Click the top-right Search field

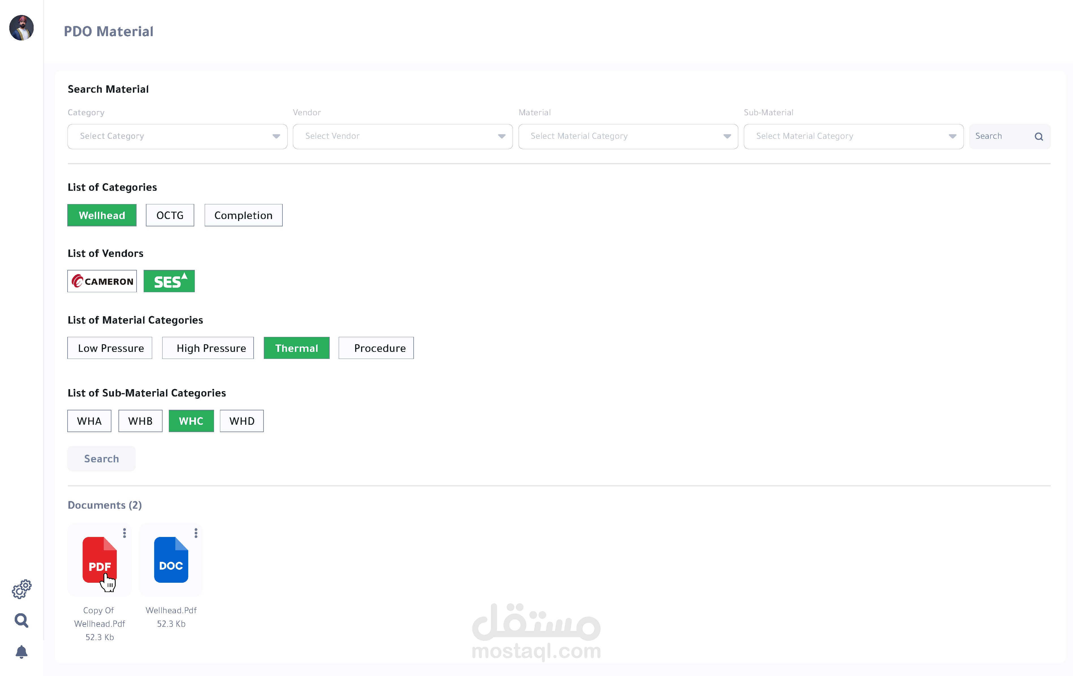1009,136
